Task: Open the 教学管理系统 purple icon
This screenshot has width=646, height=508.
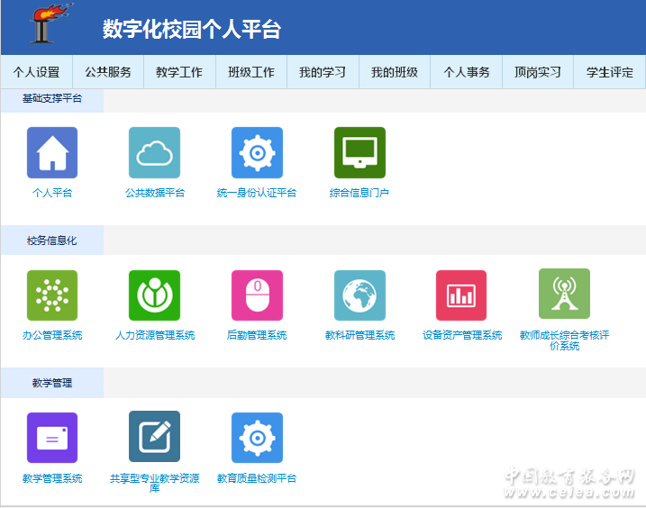Action: (52, 438)
